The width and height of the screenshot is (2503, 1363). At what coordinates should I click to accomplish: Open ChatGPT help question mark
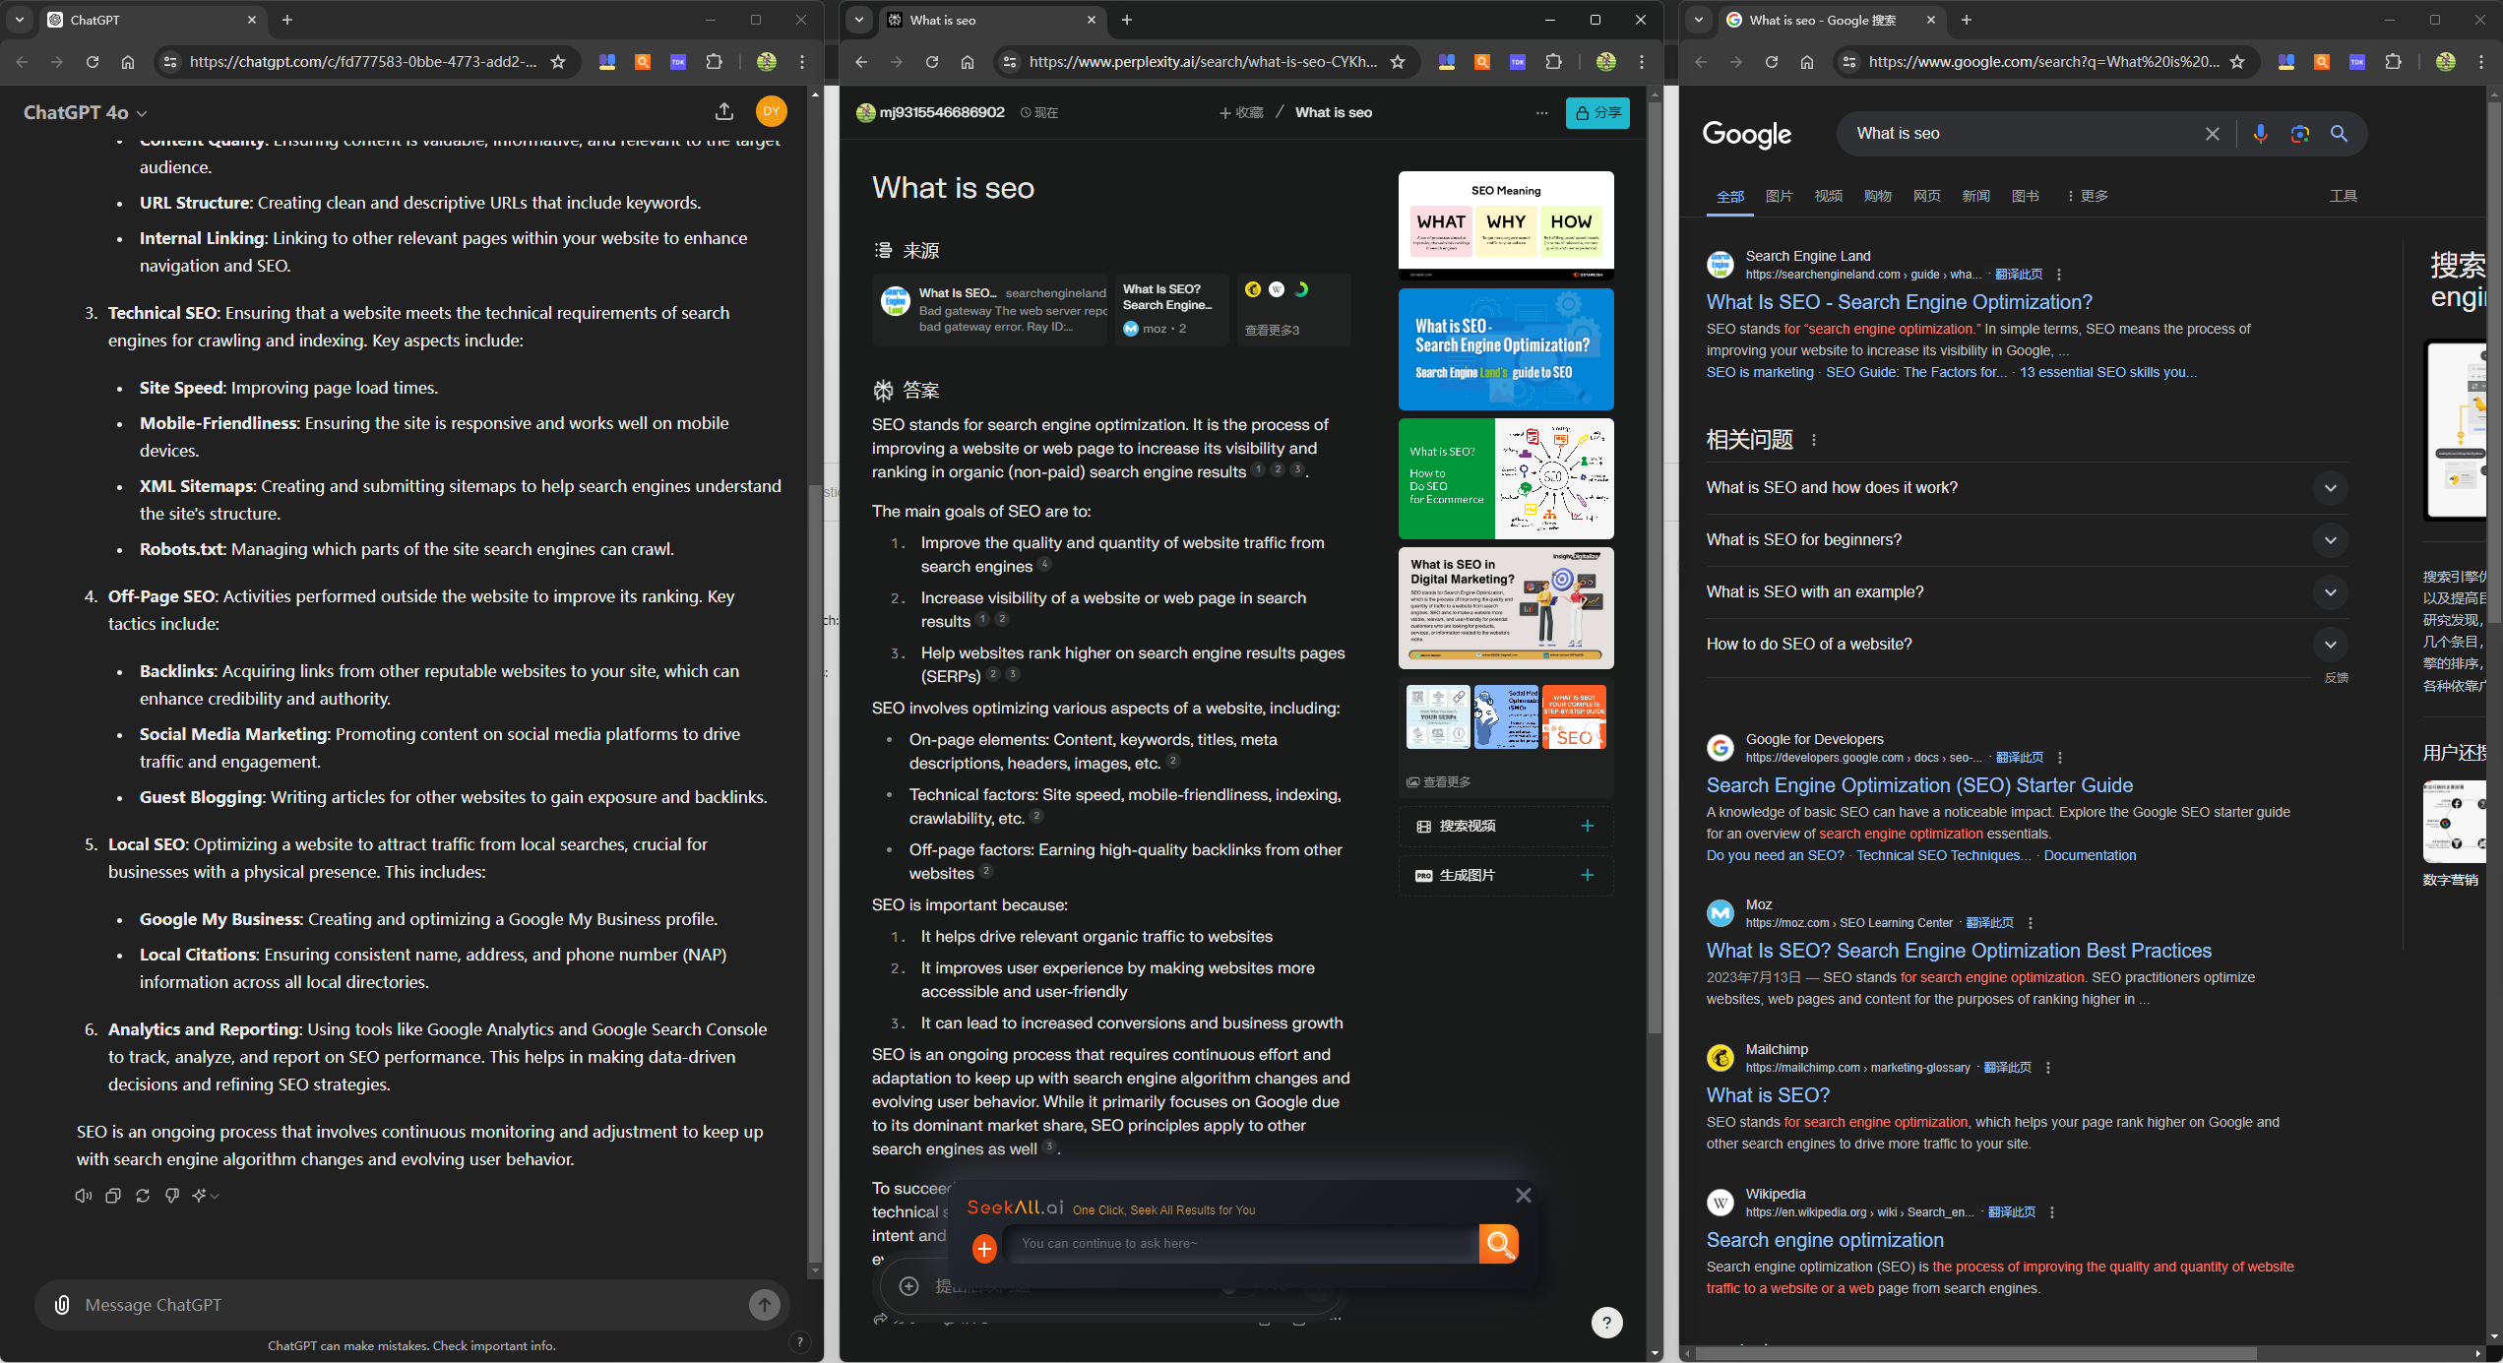(800, 1341)
